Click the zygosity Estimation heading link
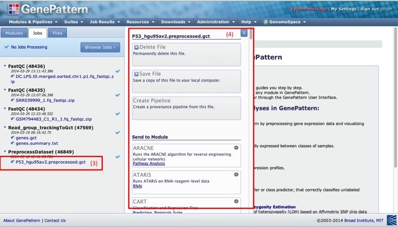 (275, 207)
